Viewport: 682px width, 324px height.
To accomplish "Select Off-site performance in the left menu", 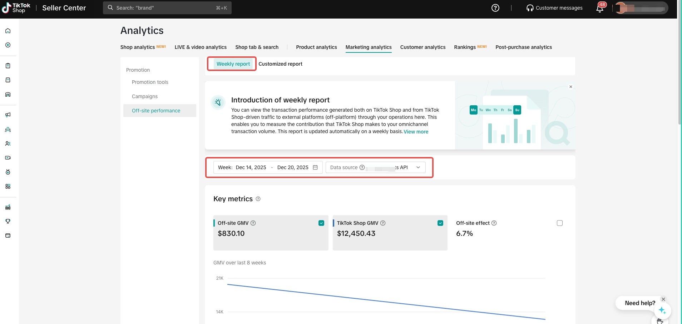I will pos(156,111).
